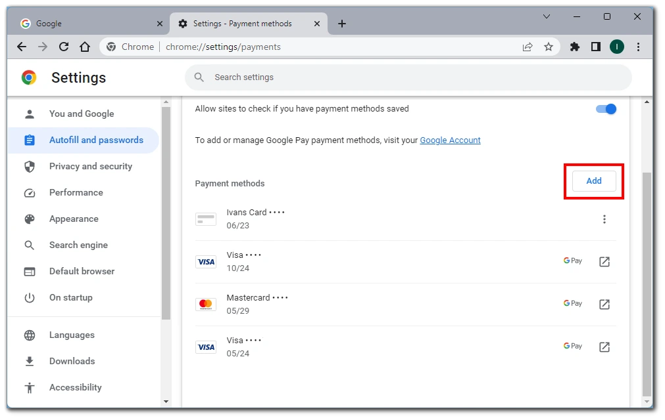The height and width of the screenshot is (420, 665).
Task: Switch to the Google tab
Action: pos(89,24)
